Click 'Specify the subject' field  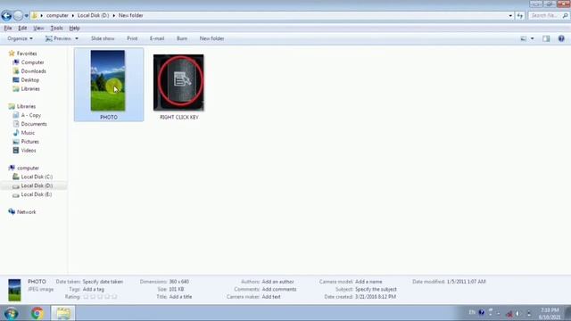coord(376,289)
